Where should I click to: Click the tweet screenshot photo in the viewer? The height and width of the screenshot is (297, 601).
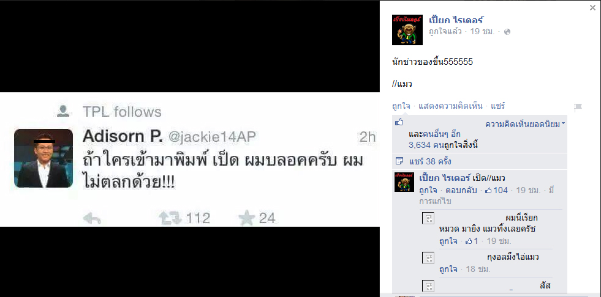[x=190, y=159]
